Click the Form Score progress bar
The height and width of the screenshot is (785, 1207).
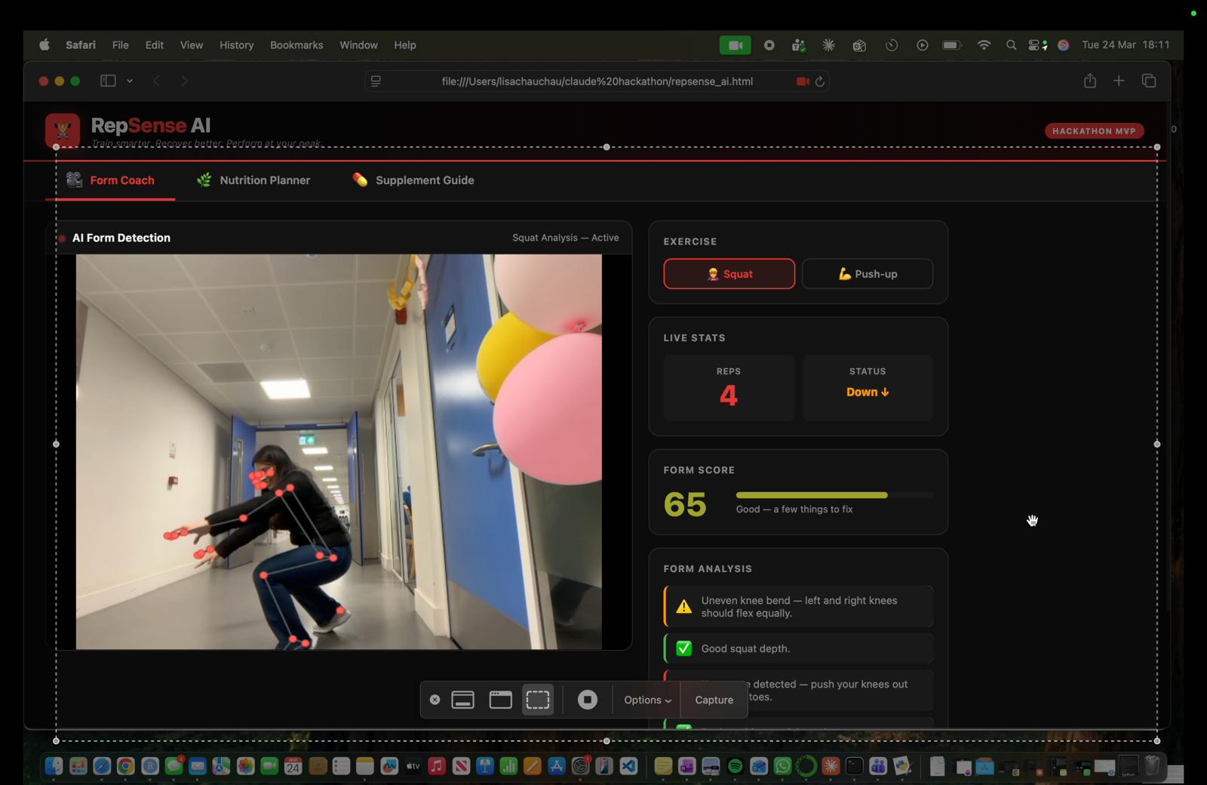[x=834, y=495]
